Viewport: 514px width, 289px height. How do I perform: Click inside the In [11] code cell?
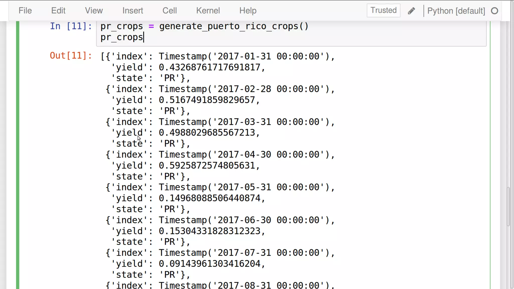(291, 33)
